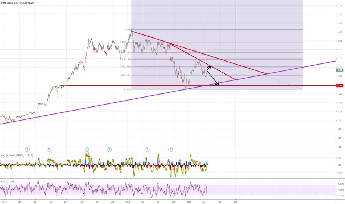Click the 2.00 price axis label

tap(339, 147)
